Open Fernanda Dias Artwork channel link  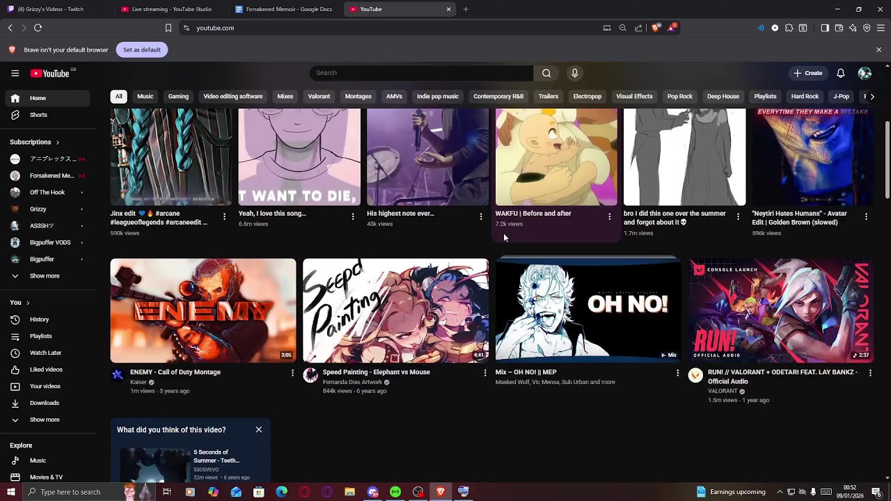coord(352,382)
